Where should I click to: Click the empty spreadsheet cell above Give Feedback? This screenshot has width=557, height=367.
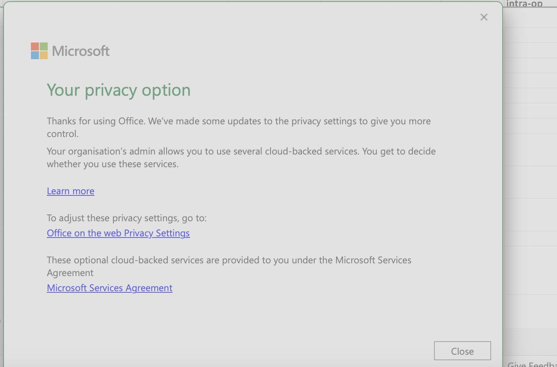(530, 342)
